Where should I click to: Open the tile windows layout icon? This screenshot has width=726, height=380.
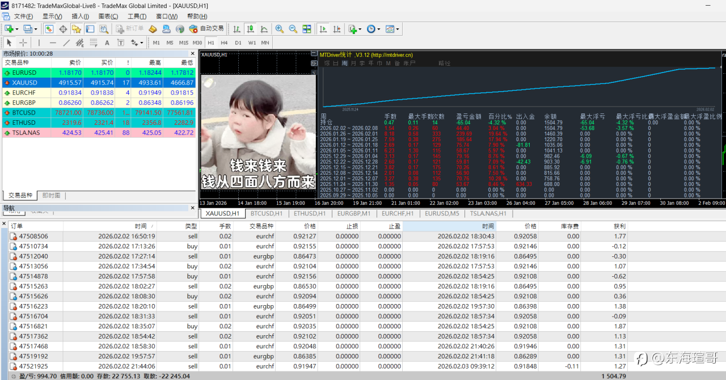tap(307, 29)
